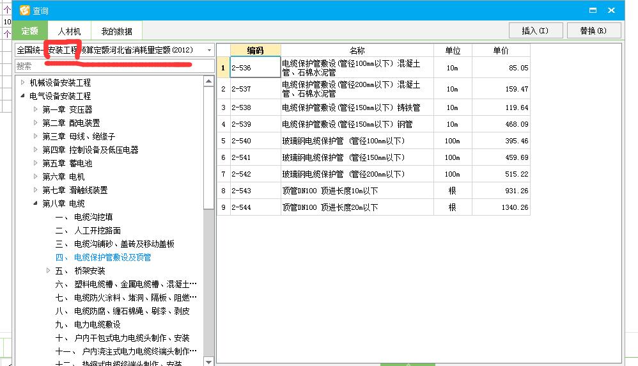Click price cell 159.47

tap(501, 89)
